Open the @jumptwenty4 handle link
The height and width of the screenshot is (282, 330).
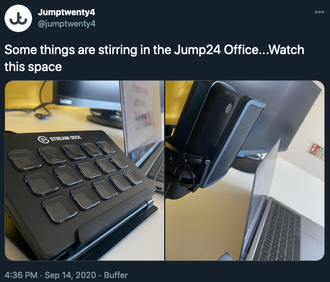67,24
